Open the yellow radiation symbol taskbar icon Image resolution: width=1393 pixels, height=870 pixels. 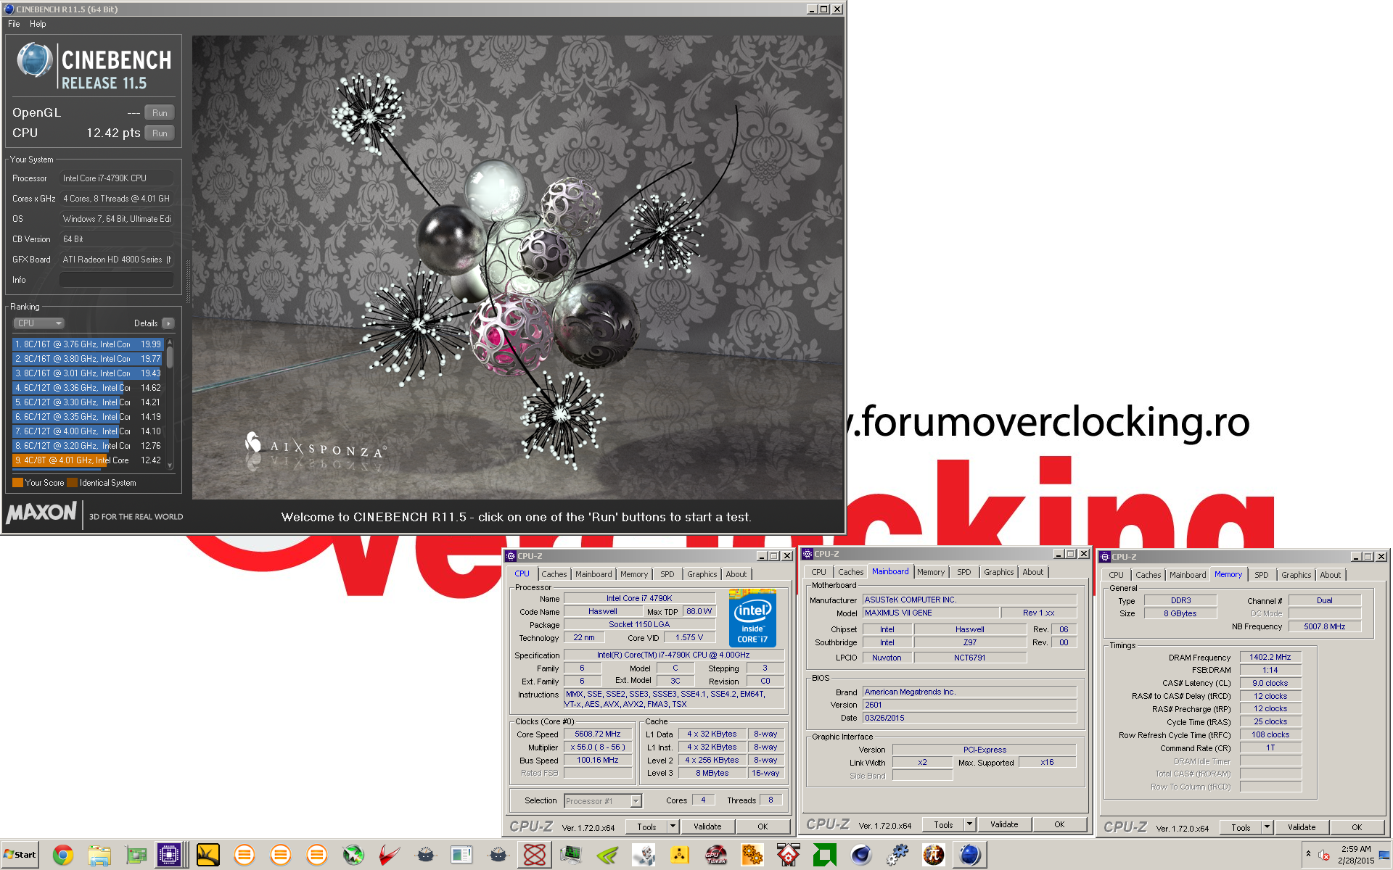pyautogui.click(x=680, y=855)
